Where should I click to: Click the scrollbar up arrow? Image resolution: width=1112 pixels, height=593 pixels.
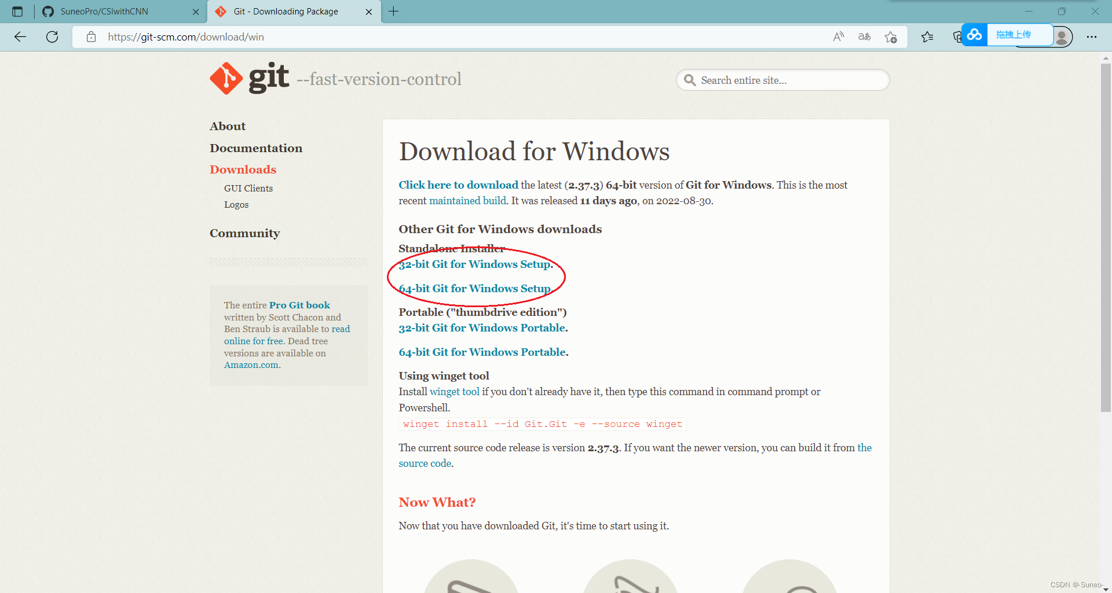pyautogui.click(x=1106, y=58)
